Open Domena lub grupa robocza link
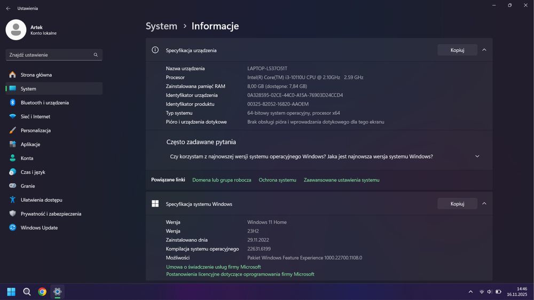 coord(222,180)
